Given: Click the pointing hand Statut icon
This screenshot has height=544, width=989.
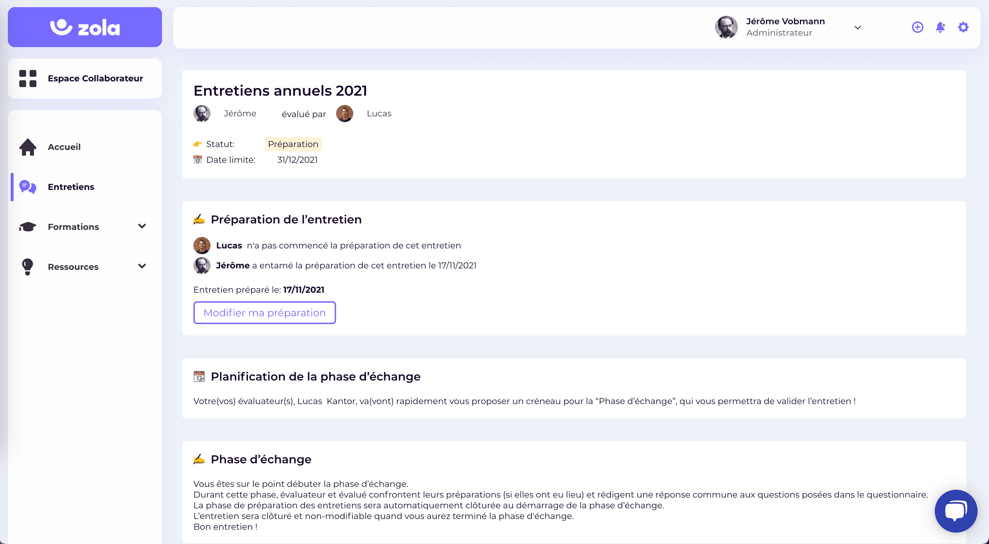Looking at the screenshot, I should [x=197, y=144].
